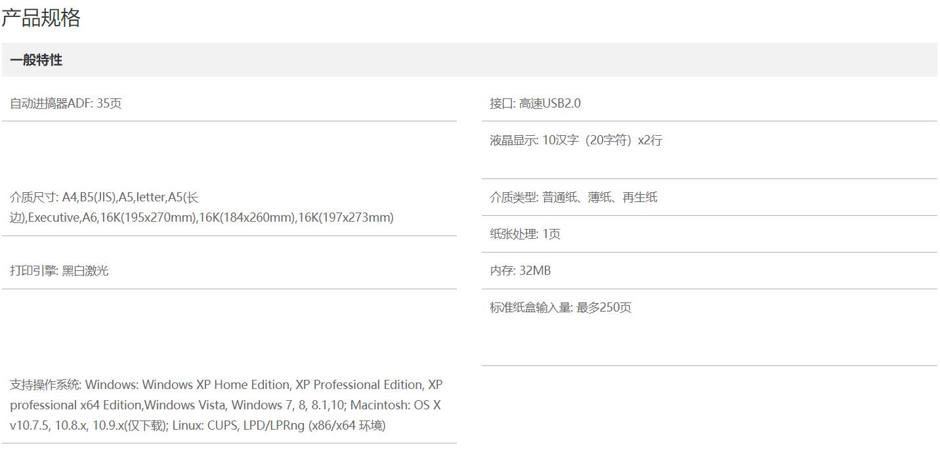The image size is (940, 450).
Task: Select the word Executive in media sizes
Action: tap(53, 218)
